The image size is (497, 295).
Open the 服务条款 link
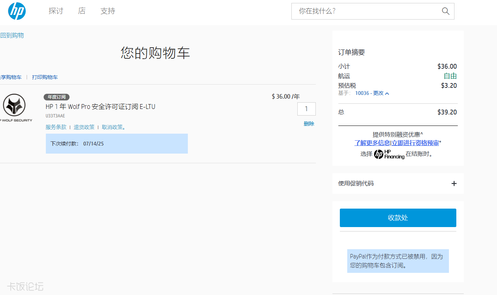(56, 127)
